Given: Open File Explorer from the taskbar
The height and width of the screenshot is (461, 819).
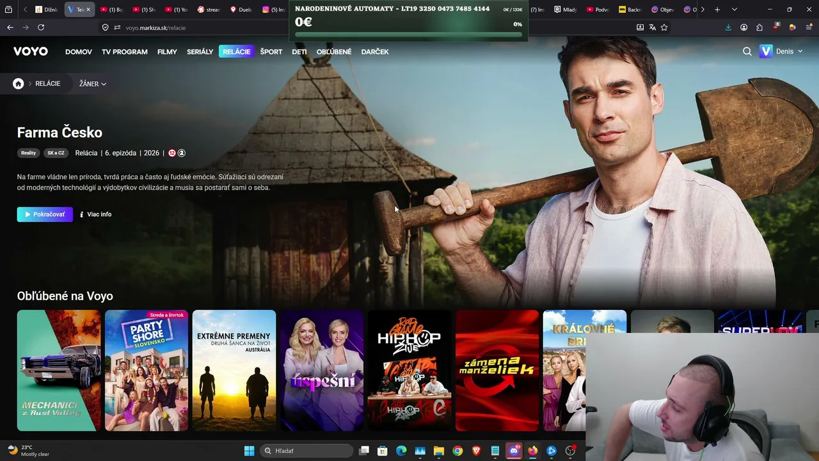Looking at the screenshot, I should click(439, 451).
